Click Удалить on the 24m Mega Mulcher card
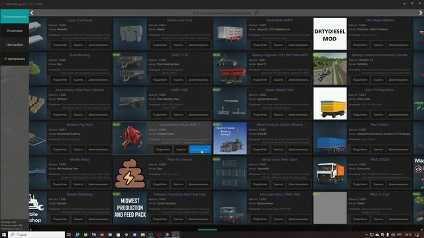The width and height of the screenshot is (424, 238). click(378, 45)
